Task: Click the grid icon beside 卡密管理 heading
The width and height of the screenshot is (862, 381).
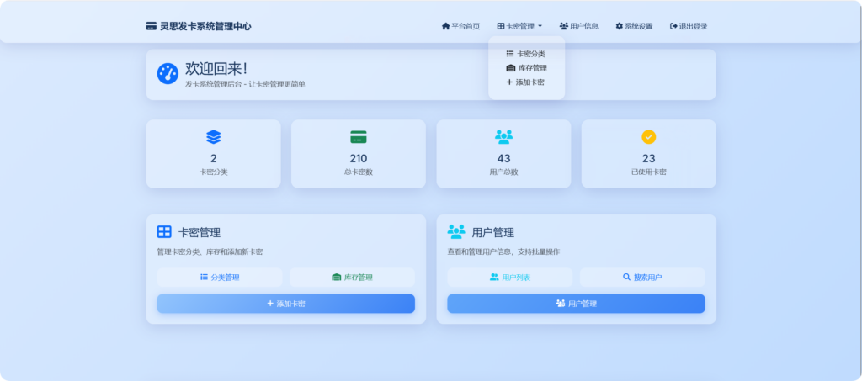Action: (x=164, y=232)
